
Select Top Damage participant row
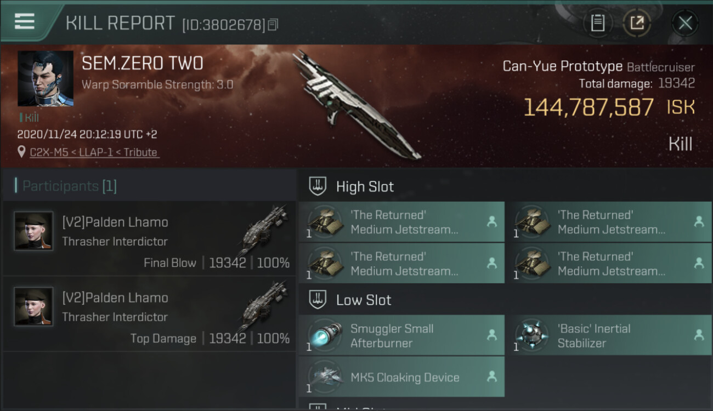coord(149,314)
